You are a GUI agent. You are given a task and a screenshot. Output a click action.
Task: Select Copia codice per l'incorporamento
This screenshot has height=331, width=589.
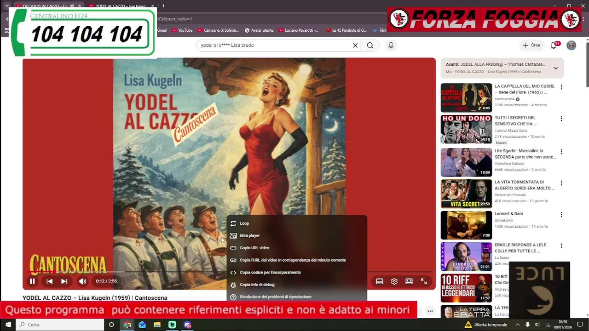pyautogui.click(x=297, y=272)
